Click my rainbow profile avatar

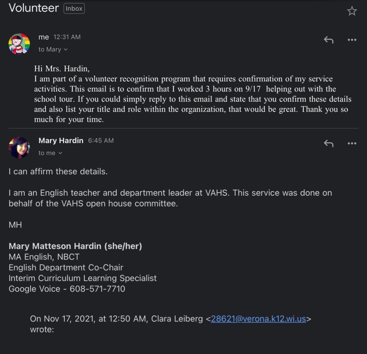19,44
